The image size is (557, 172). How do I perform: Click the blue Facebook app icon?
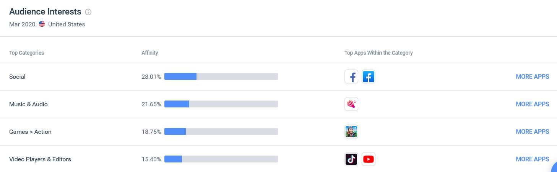[369, 77]
